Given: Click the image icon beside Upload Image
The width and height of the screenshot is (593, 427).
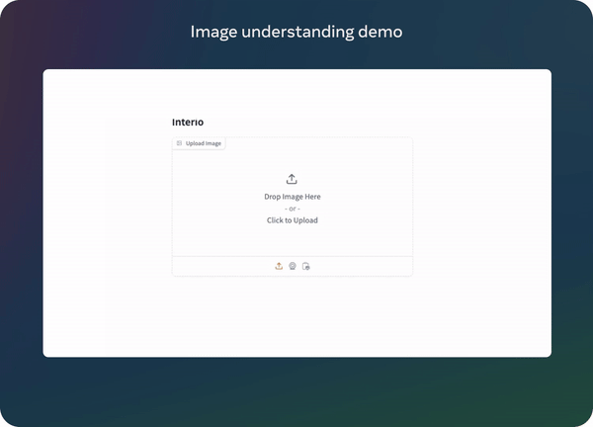Looking at the screenshot, I should [179, 143].
